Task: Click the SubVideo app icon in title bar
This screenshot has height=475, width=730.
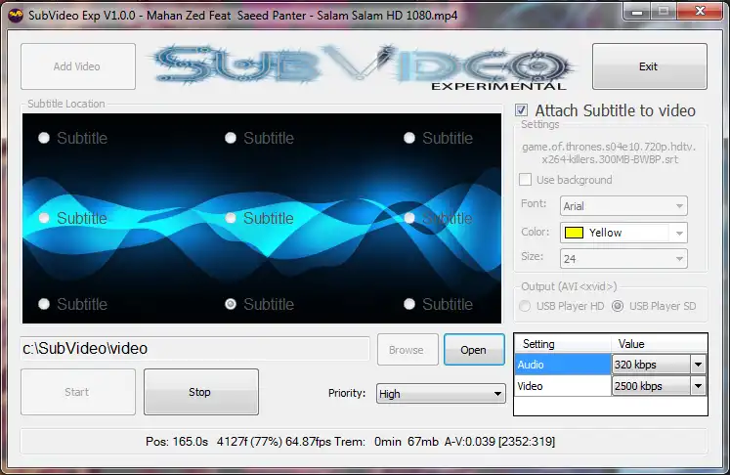Action: click(x=16, y=16)
